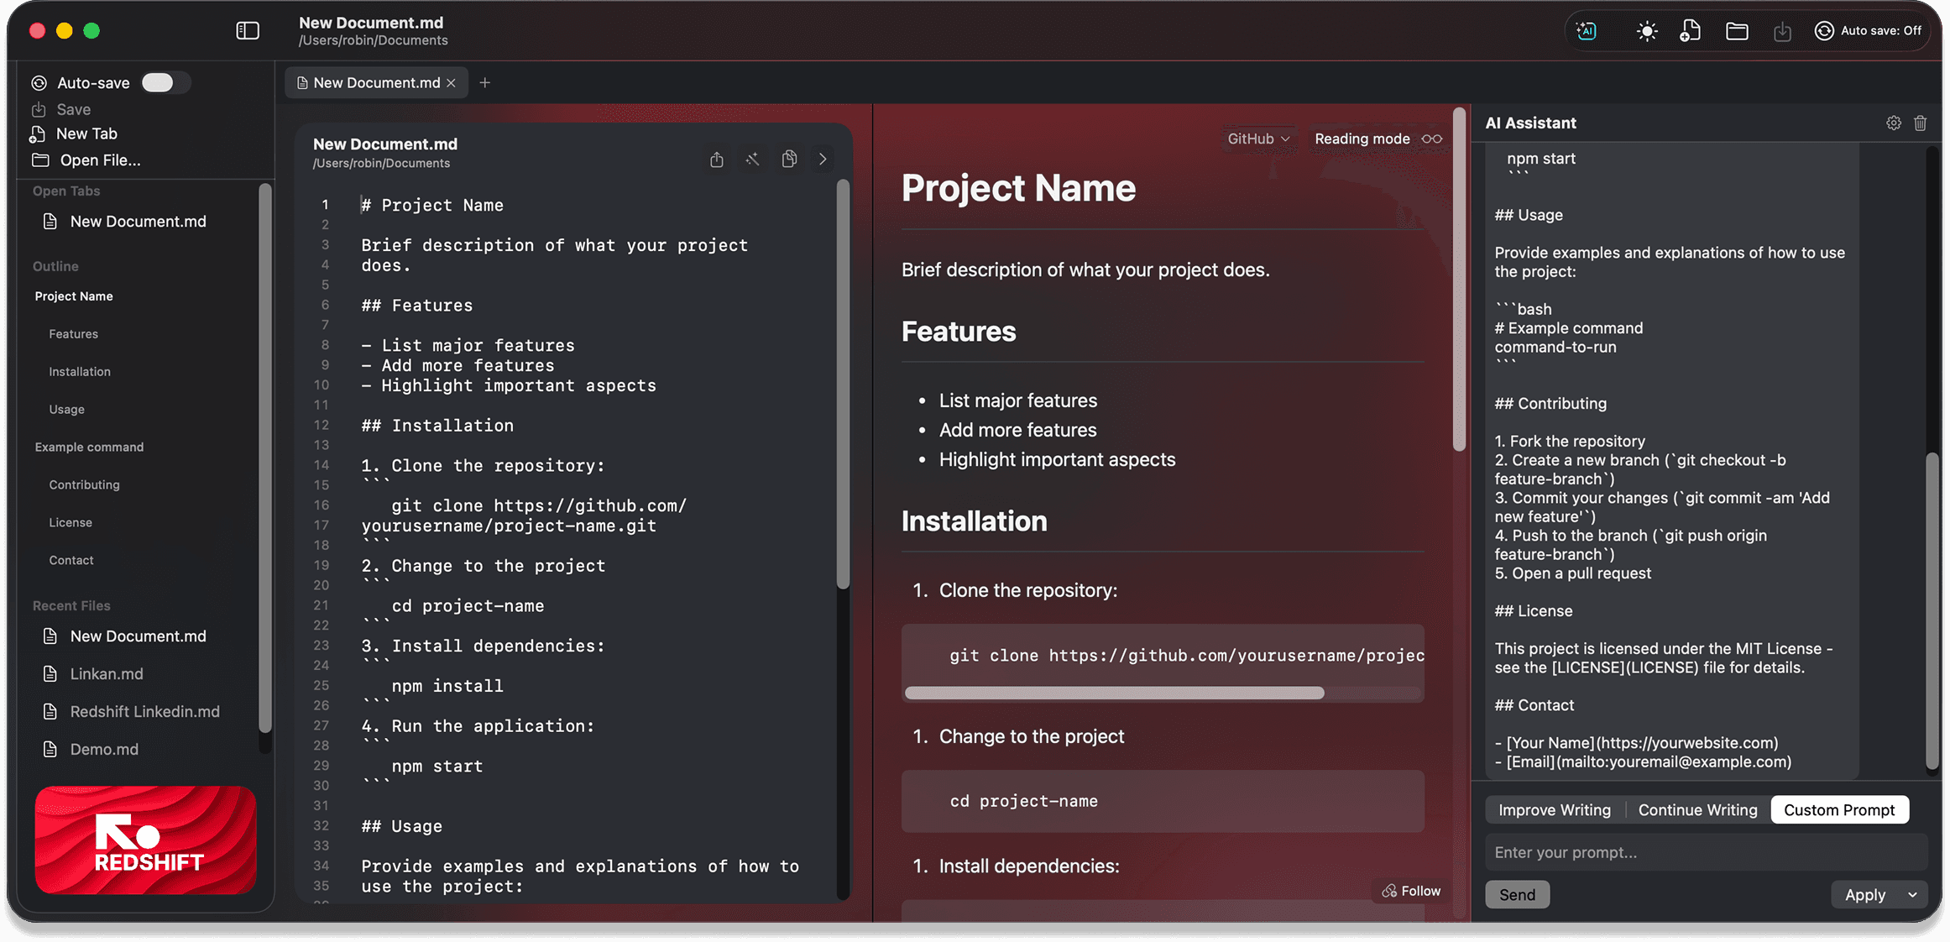Toggle the Auto-save switch in the sidebar

165,82
